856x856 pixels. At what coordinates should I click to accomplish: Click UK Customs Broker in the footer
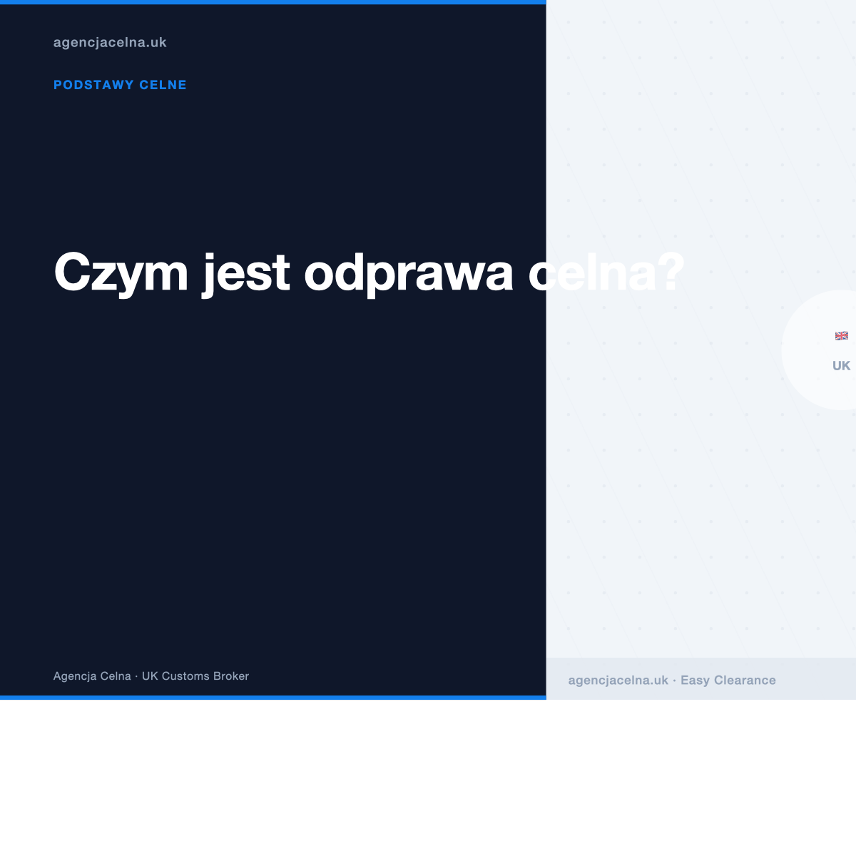195,676
